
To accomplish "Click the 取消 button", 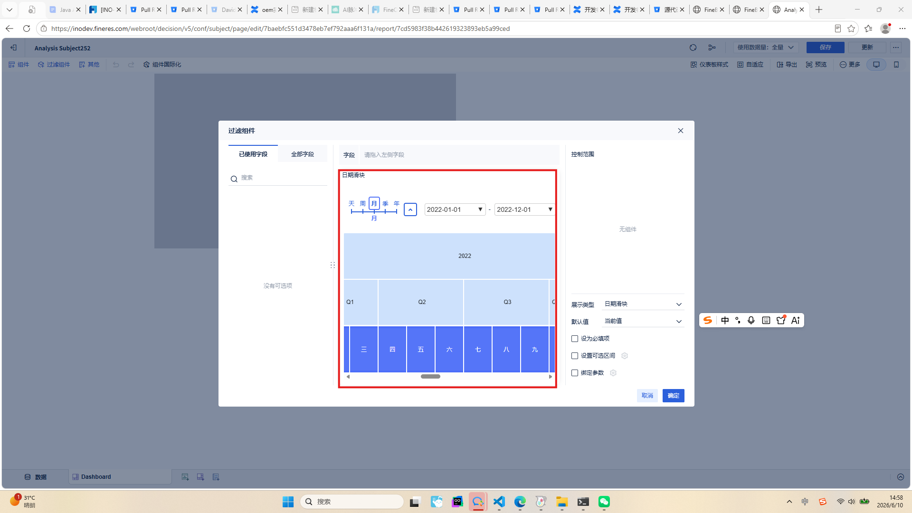I will tap(647, 396).
